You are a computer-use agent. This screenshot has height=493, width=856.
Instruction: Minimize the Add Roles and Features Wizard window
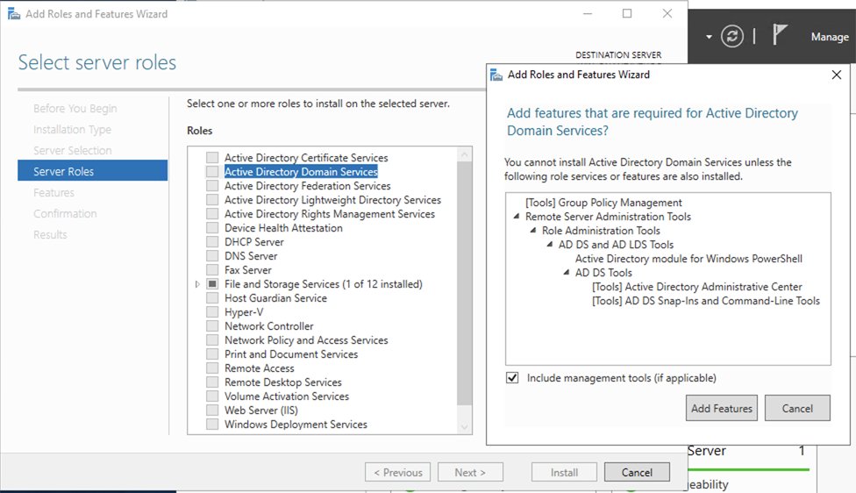588,14
